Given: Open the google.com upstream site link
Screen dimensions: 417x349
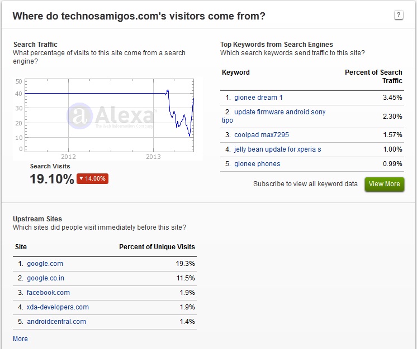Looking at the screenshot, I should tap(45, 264).
